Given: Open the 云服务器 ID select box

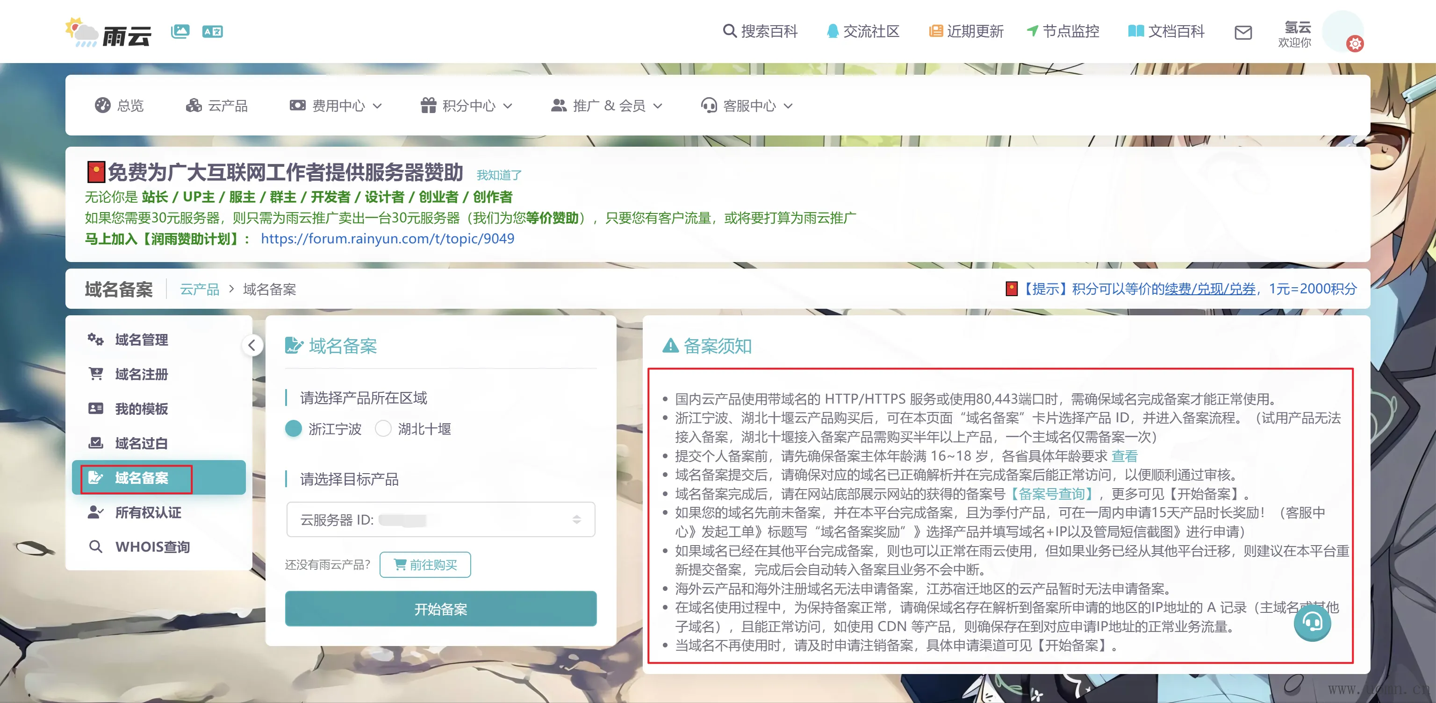Looking at the screenshot, I should pyautogui.click(x=440, y=519).
